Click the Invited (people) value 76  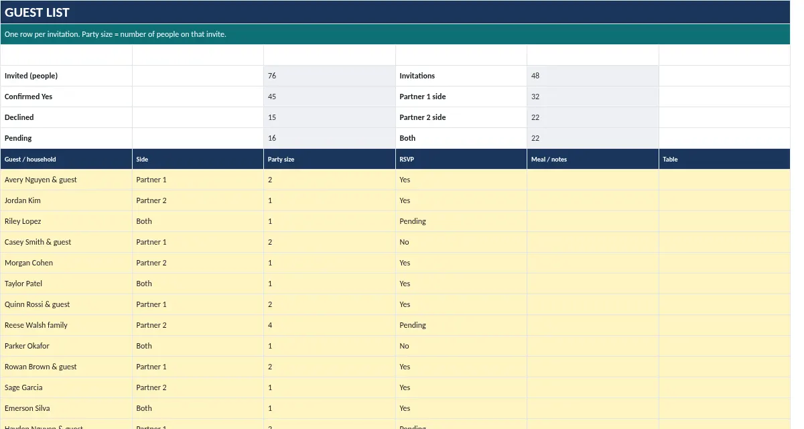[330, 76]
